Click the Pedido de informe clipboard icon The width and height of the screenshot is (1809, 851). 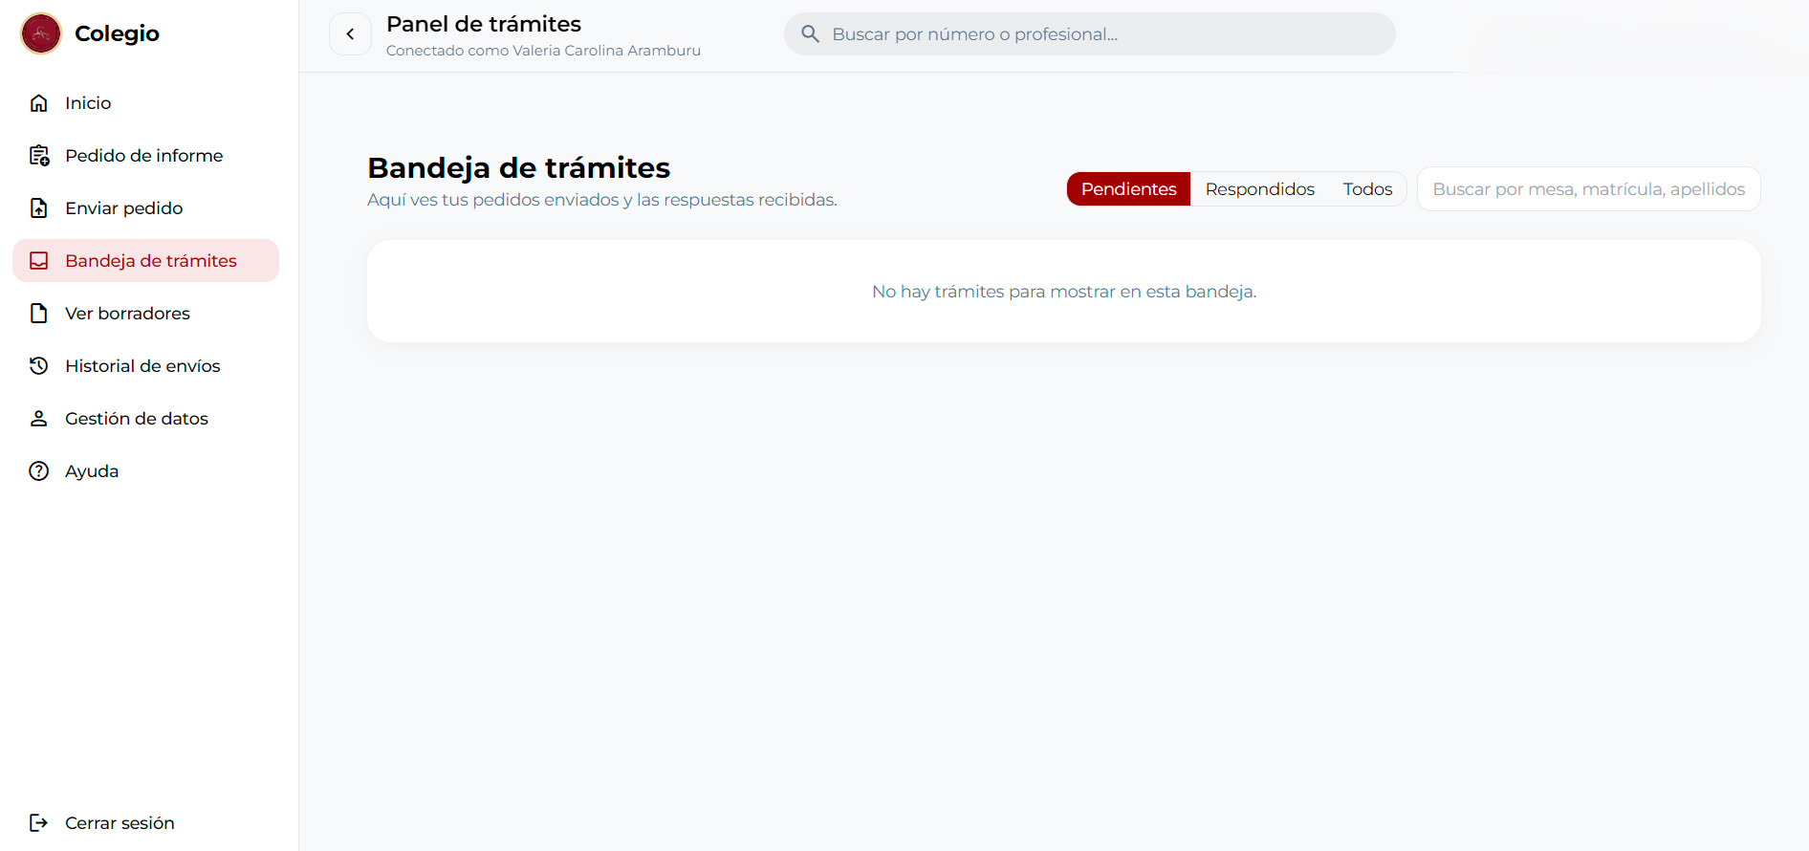pos(39,156)
